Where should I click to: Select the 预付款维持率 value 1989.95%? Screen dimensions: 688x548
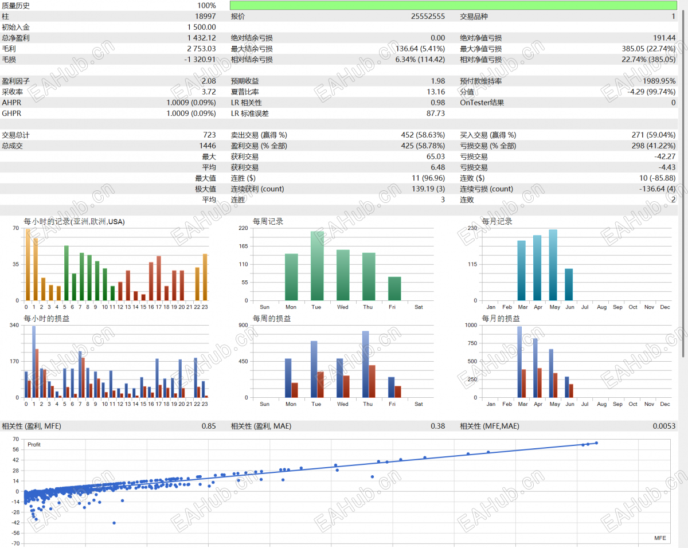click(x=660, y=81)
